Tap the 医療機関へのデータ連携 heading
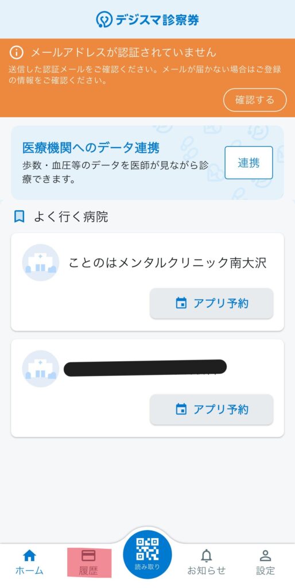Screen dimensions: 295x588 click(x=91, y=148)
